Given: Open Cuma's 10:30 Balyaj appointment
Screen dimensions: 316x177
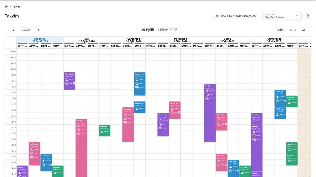Looking at the screenshot, I should click(210, 113).
